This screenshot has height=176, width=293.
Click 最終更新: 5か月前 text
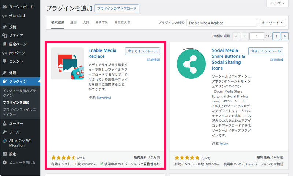coord(270,157)
